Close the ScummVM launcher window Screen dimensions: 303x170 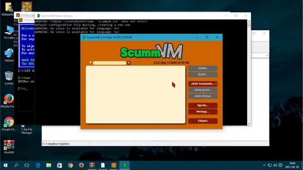[x=217, y=37]
